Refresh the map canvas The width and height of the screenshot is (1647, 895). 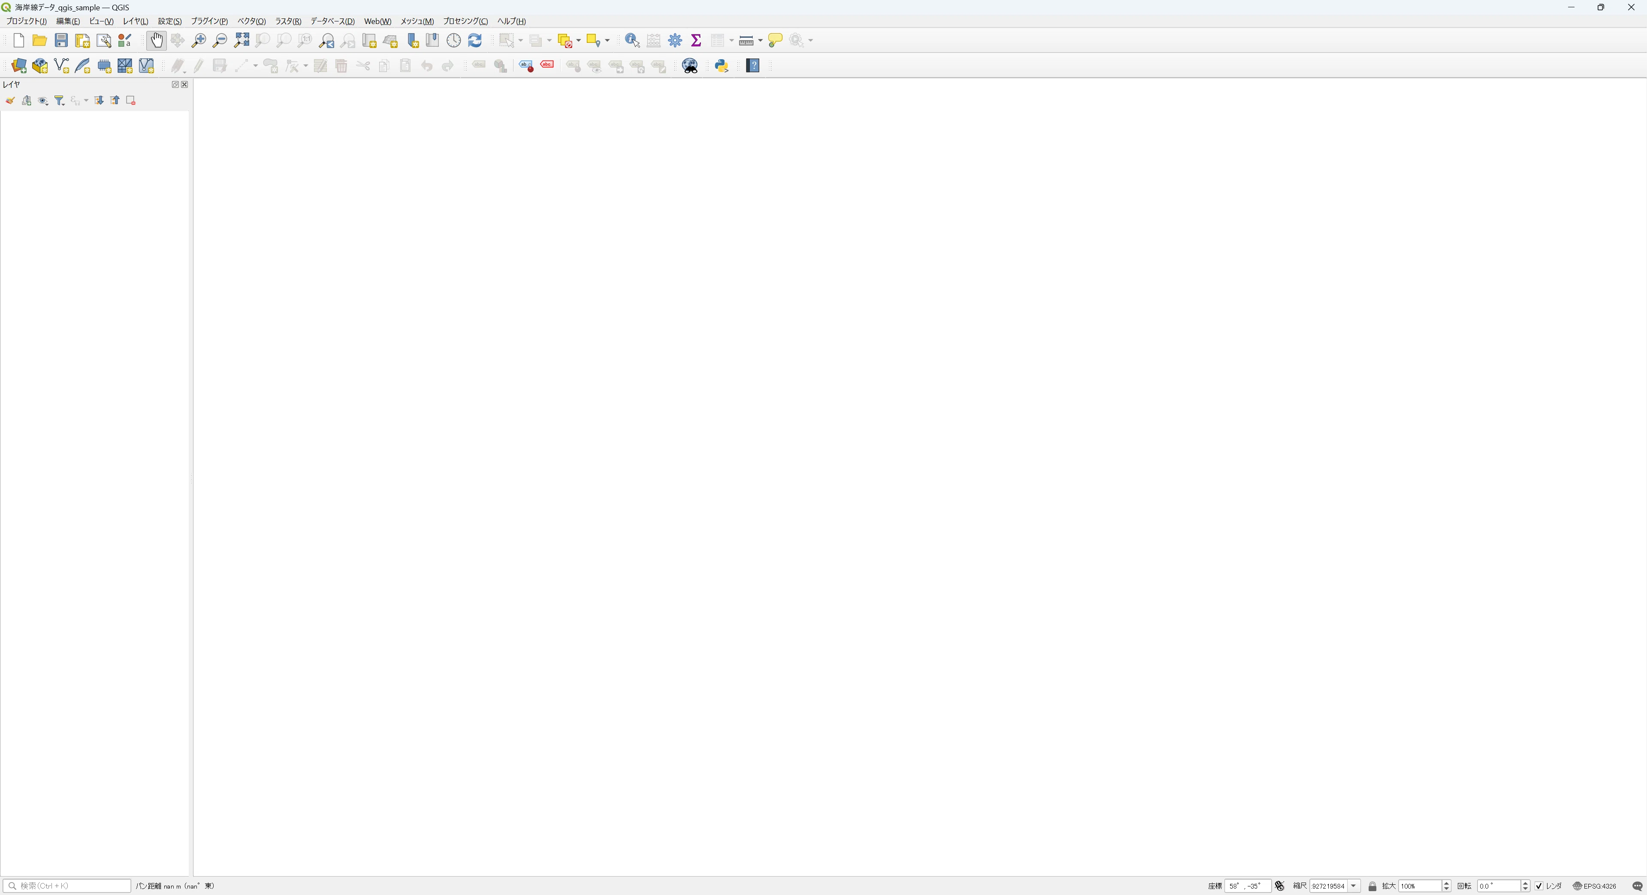[x=474, y=40]
